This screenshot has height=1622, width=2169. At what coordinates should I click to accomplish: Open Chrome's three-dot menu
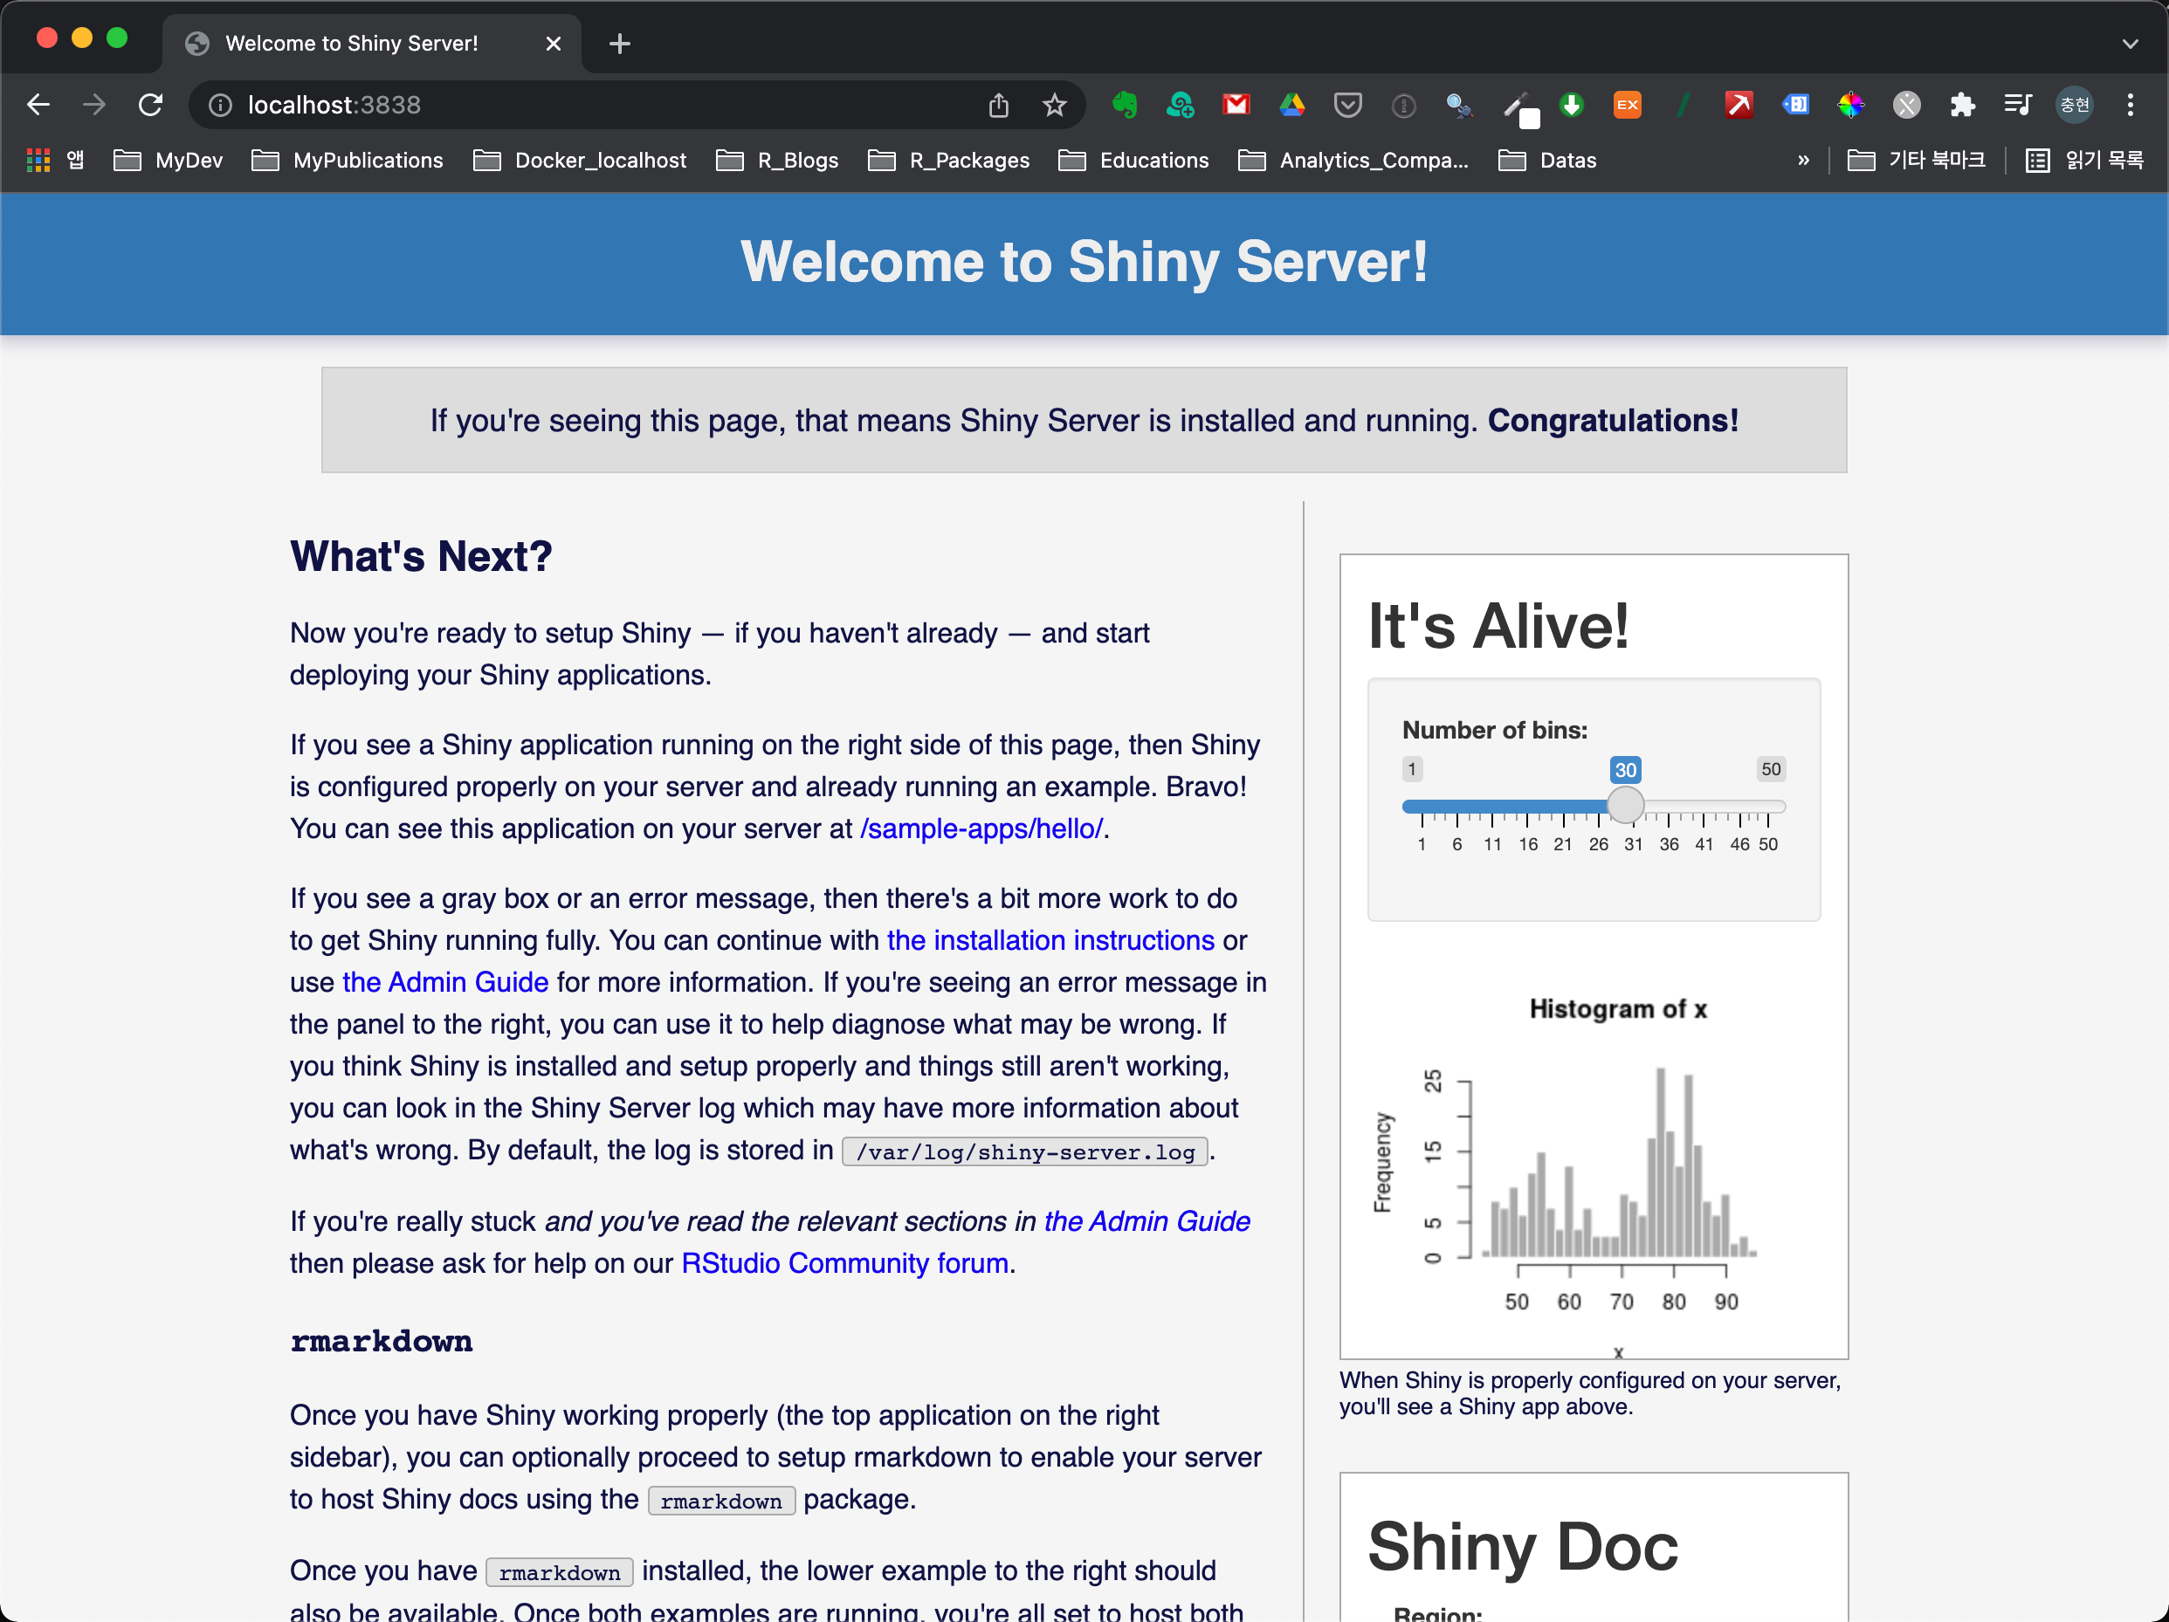click(2130, 105)
